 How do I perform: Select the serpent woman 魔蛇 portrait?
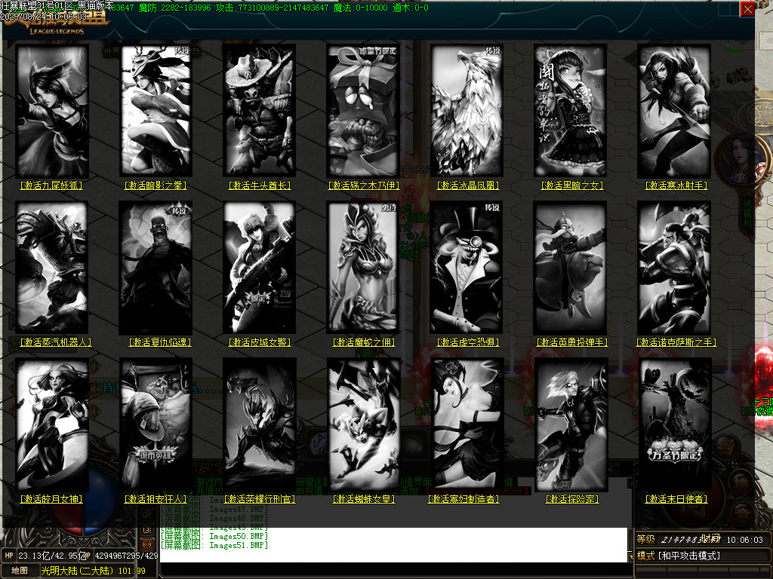[x=363, y=268]
